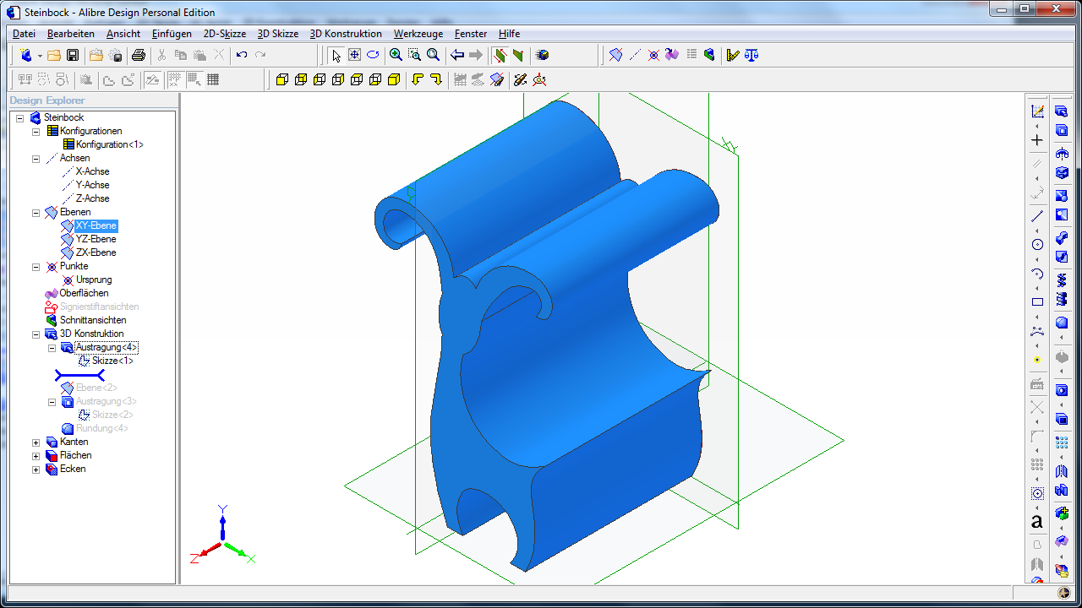Select suppressed Ebene<2> in the tree
Screen dimensions: 1082x608
click(96, 388)
